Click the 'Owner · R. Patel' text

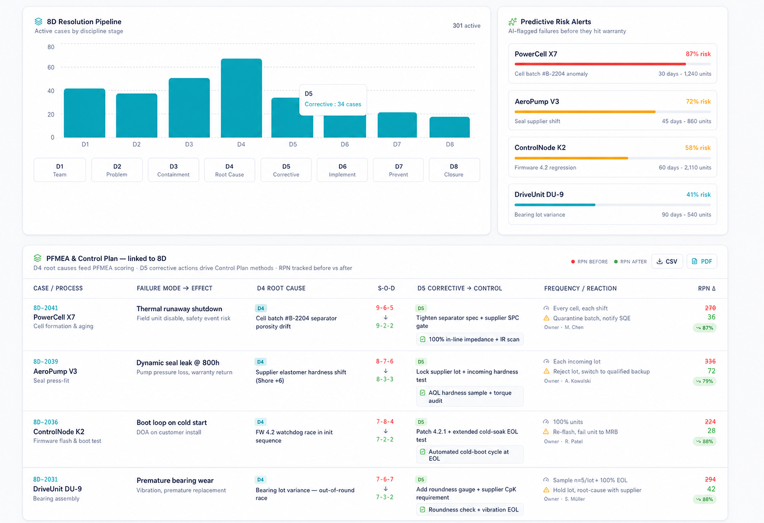point(563,441)
